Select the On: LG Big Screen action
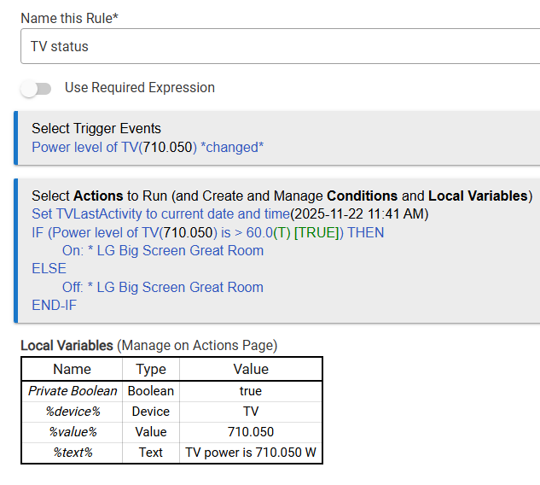This screenshot has height=485, width=540. pyautogui.click(x=162, y=251)
